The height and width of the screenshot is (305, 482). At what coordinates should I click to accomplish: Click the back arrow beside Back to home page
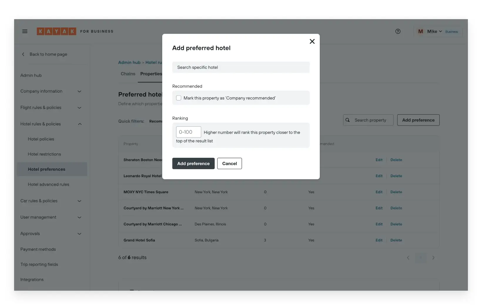(x=23, y=54)
